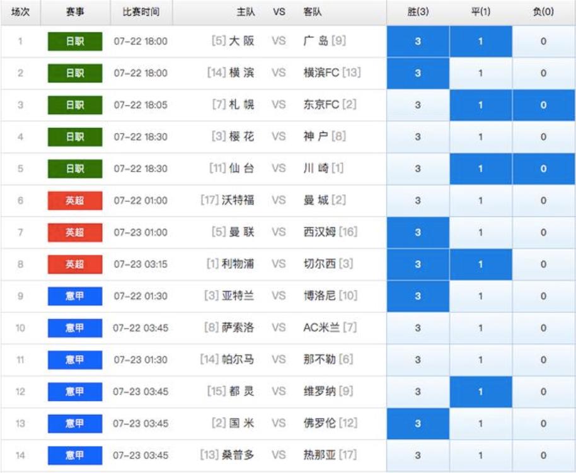The image size is (576, 473).
Task: Click the 客队 header label
Action: tap(313, 12)
